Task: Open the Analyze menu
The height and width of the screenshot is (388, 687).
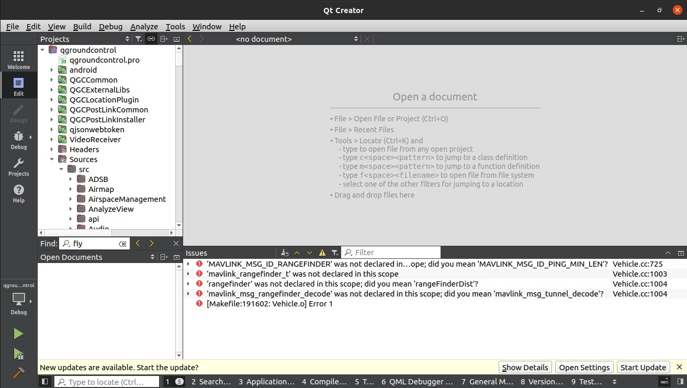Action: coord(144,26)
